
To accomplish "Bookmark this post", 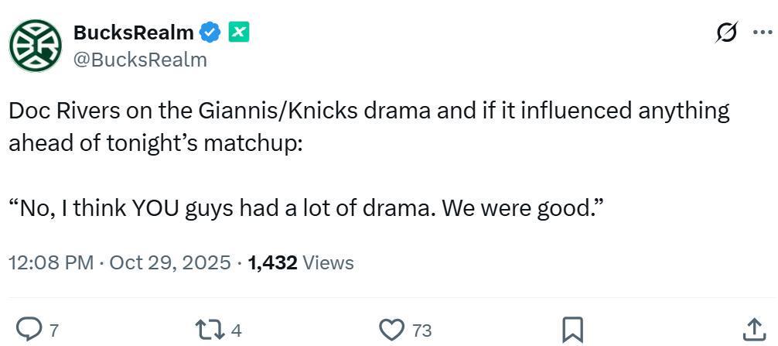I will tap(572, 330).
